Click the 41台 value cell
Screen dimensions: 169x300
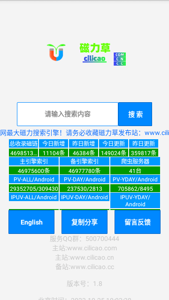coord(135,171)
